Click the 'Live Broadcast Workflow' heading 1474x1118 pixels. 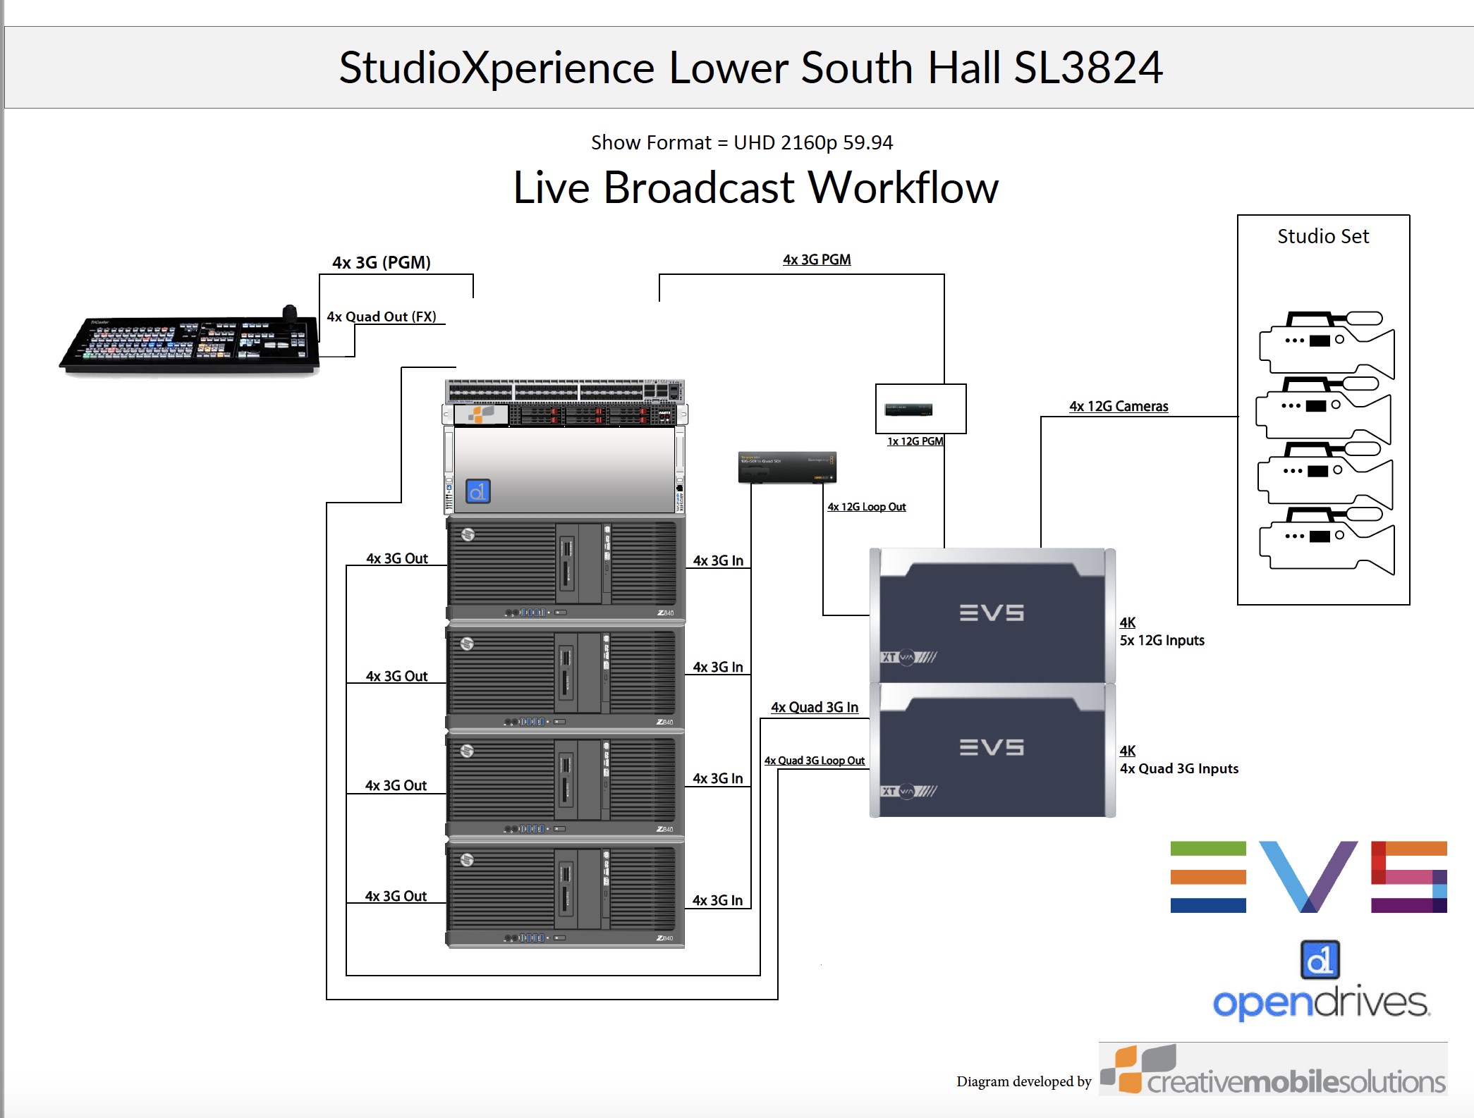click(755, 188)
